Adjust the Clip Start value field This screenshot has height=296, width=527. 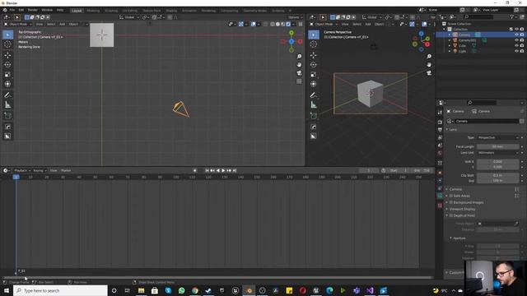(x=497, y=175)
